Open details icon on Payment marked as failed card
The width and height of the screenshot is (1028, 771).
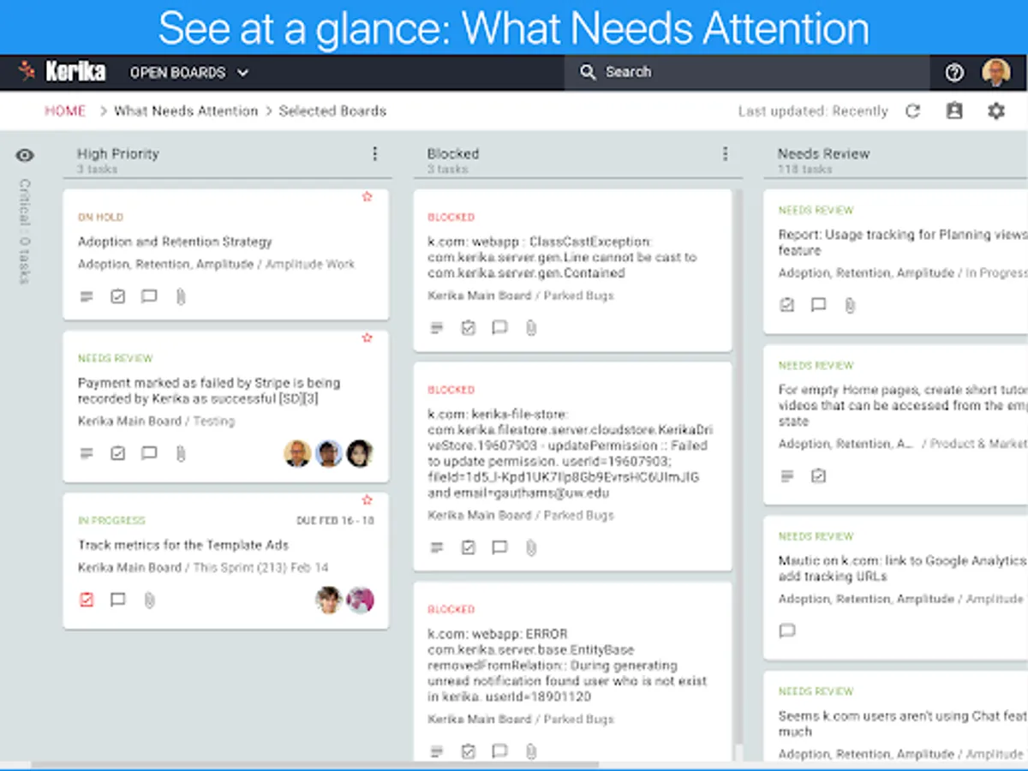tap(87, 453)
